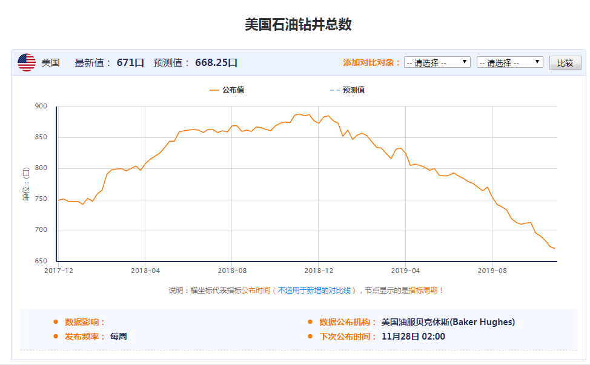Click the forecast value 668.25口
Image resolution: width=590 pixels, height=365 pixels.
[216, 62]
